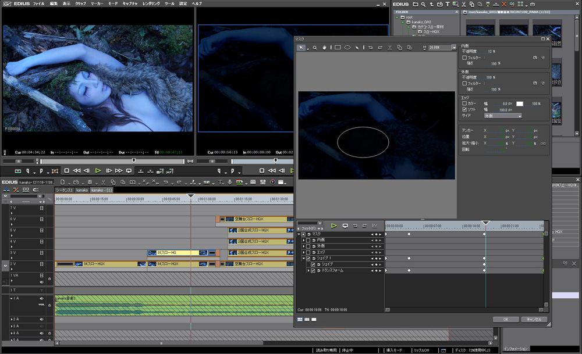Click the scissors cut icon in the mask toolbar

pyautogui.click(x=390, y=48)
